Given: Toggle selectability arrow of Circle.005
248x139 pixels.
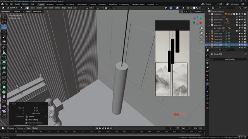Looking at the screenshot, I should [x=239, y=36].
